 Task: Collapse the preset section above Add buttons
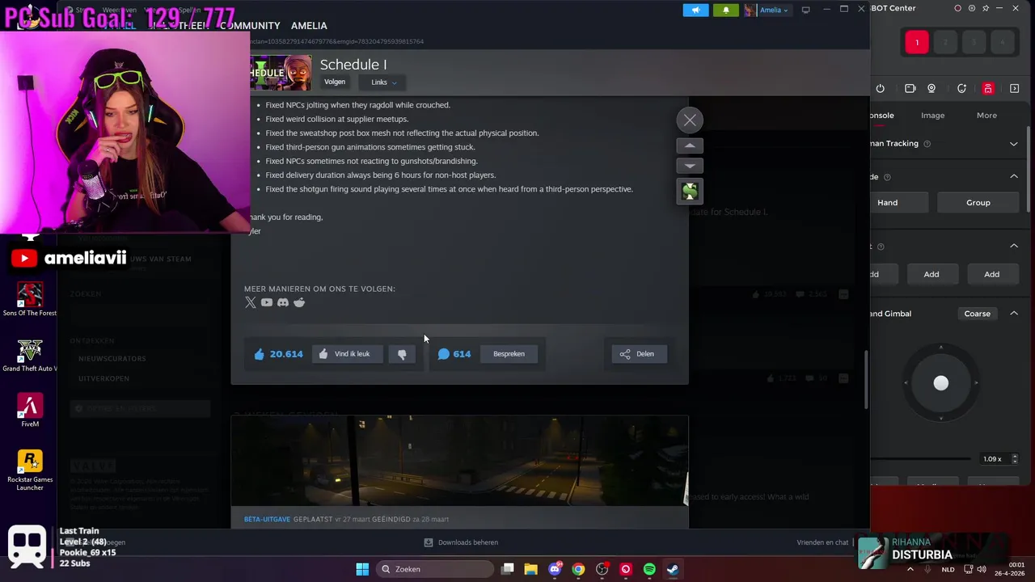click(x=1013, y=246)
